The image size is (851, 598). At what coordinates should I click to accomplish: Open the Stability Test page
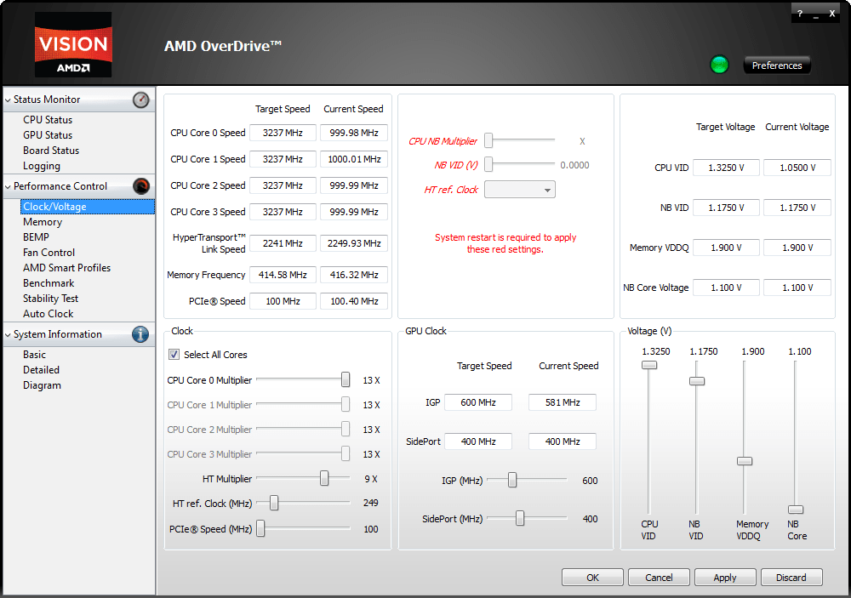click(x=50, y=299)
